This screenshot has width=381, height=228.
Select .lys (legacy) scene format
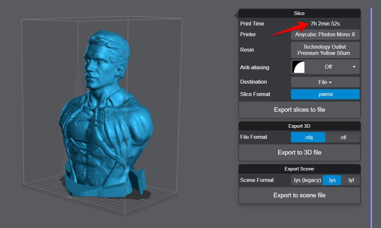point(307,180)
